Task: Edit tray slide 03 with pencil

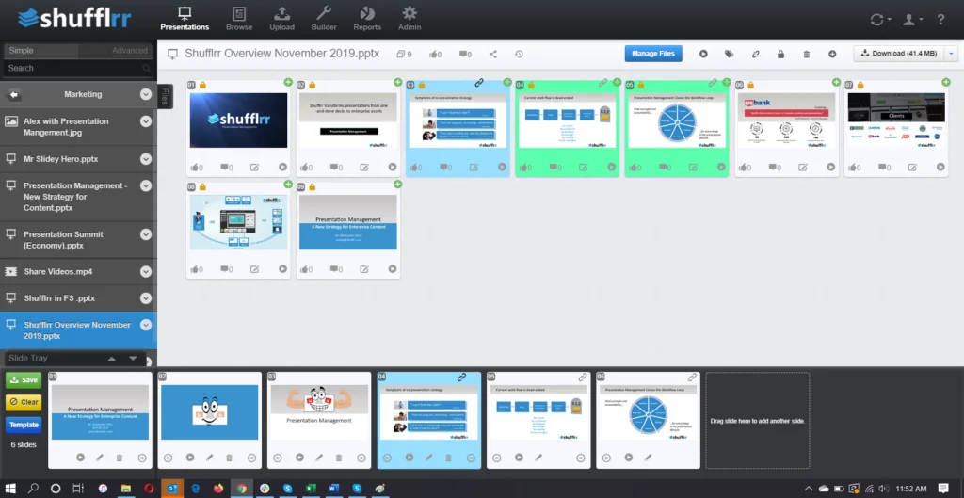Action: pyautogui.click(x=319, y=458)
